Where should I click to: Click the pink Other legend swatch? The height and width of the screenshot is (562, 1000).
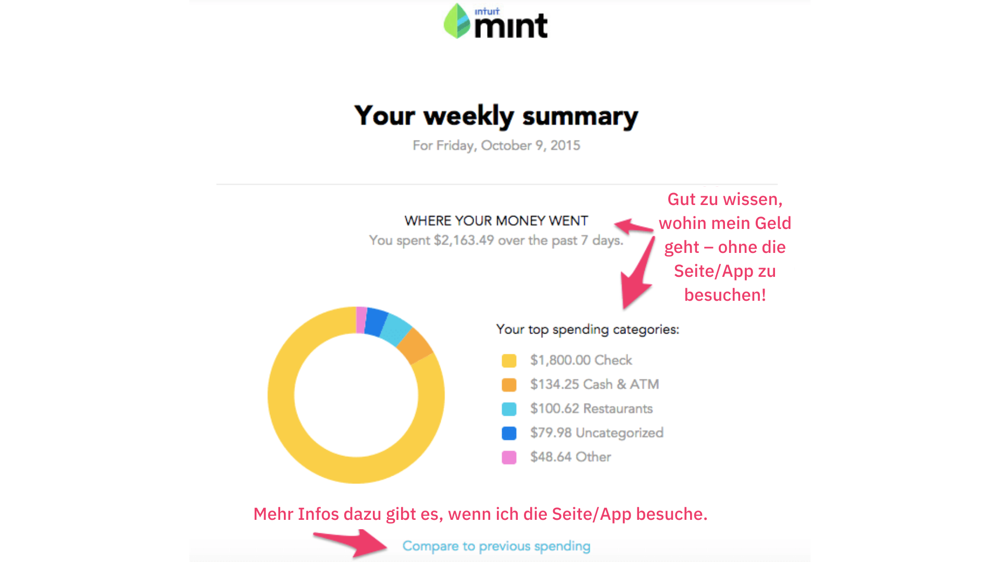509,457
